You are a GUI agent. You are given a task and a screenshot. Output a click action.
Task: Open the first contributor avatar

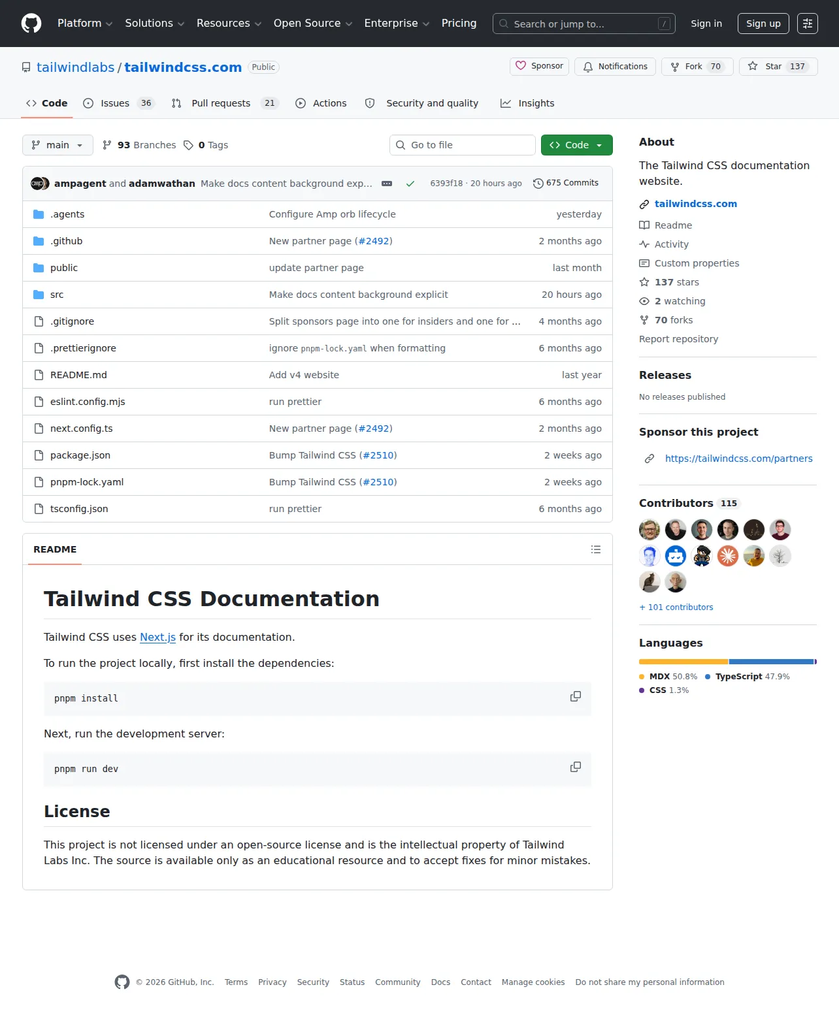pos(650,530)
